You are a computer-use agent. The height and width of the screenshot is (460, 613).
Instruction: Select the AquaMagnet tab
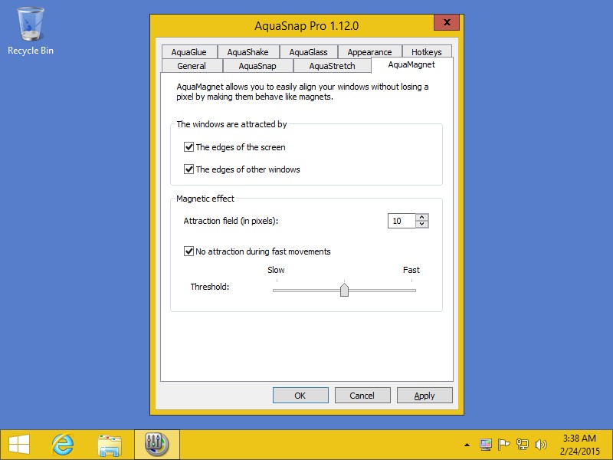[x=411, y=64]
